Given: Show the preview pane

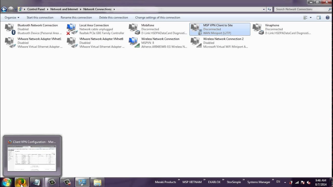Looking at the screenshot, I should tap(319, 18).
